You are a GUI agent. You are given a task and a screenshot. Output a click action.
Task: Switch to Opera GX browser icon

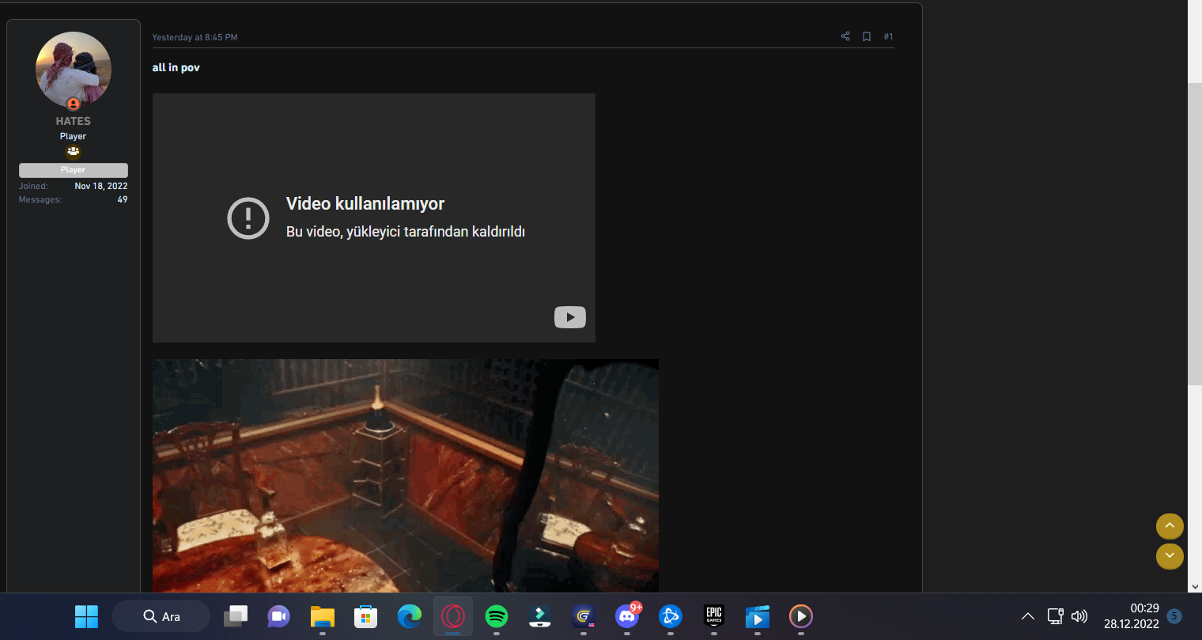pyautogui.click(x=453, y=616)
